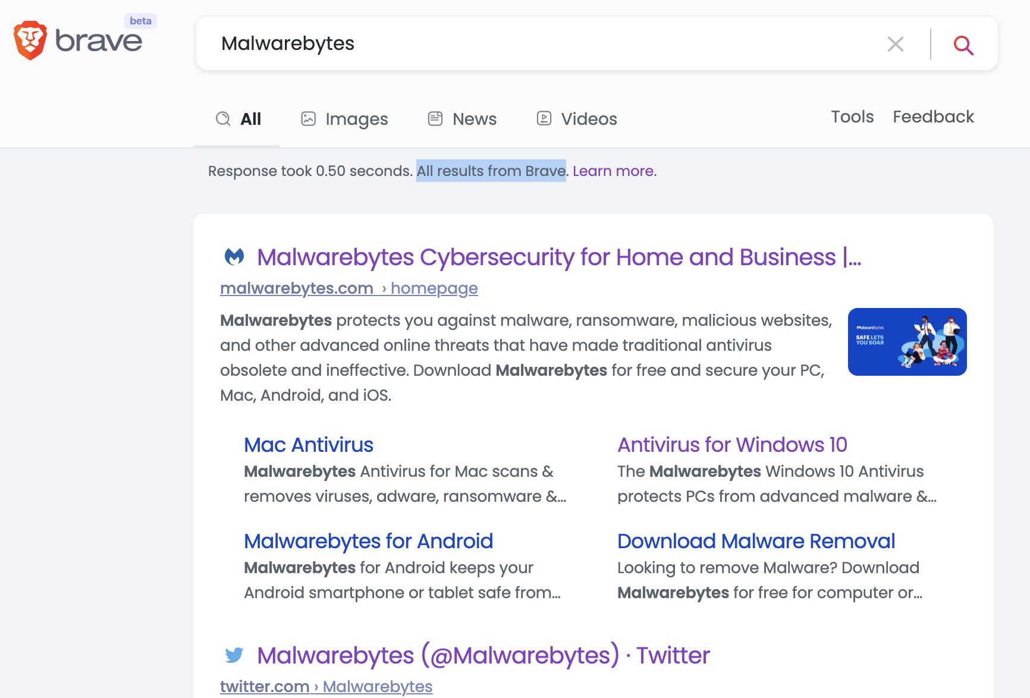Click the Brave lion logo
1030x698 pixels.
[x=30, y=40]
